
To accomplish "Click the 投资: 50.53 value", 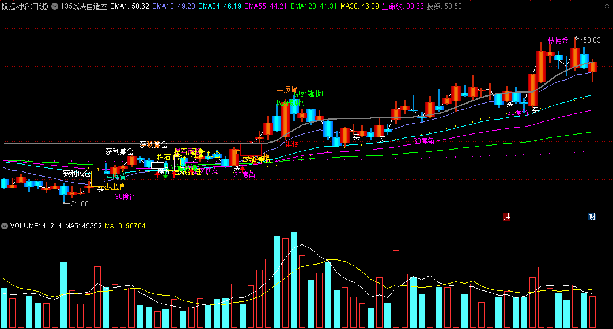I will pos(444,6).
